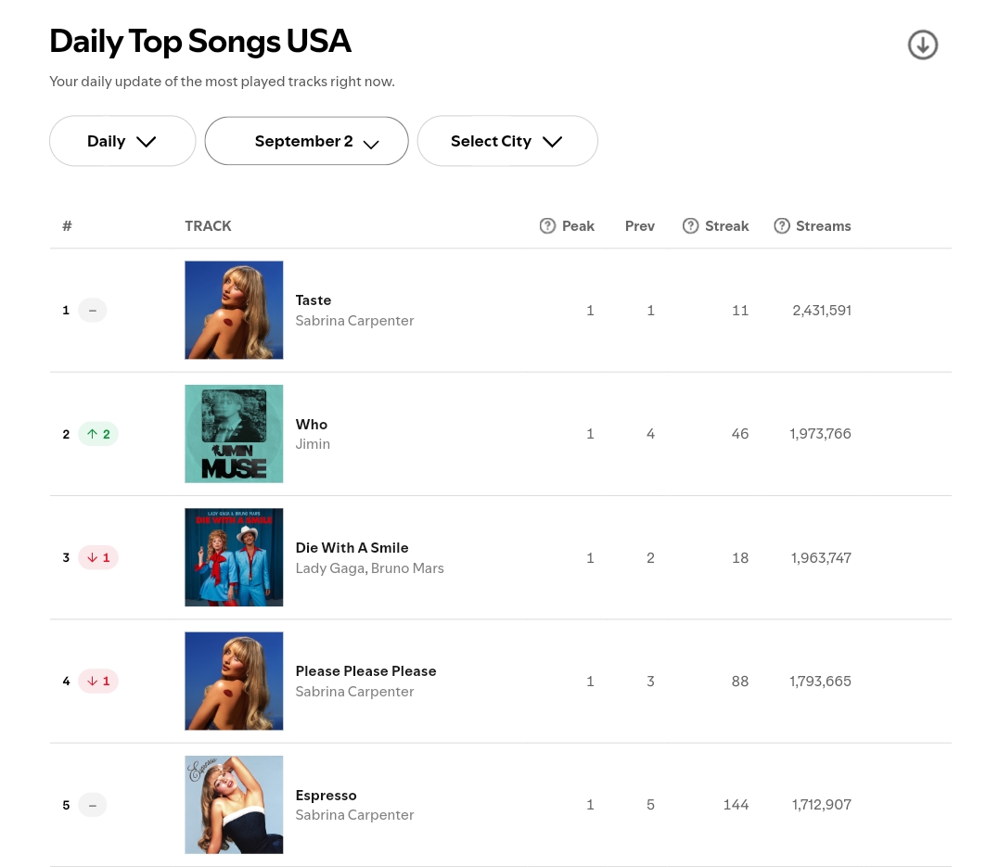Image resolution: width=999 pixels, height=867 pixels.
Task: Open the Die With A Smile track title
Action: tap(352, 548)
